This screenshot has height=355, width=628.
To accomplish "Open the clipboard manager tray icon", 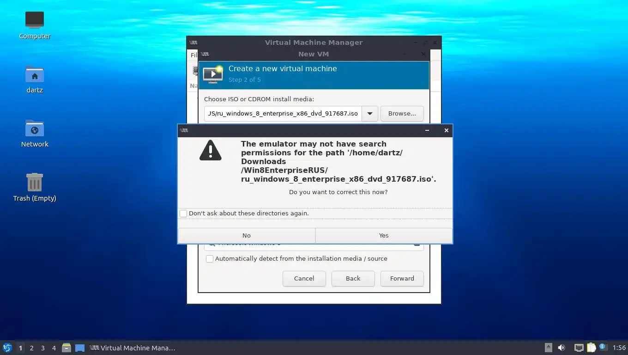I will click(591, 348).
